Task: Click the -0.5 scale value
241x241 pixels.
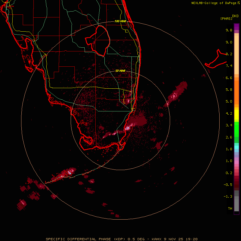Action: click(x=228, y=185)
